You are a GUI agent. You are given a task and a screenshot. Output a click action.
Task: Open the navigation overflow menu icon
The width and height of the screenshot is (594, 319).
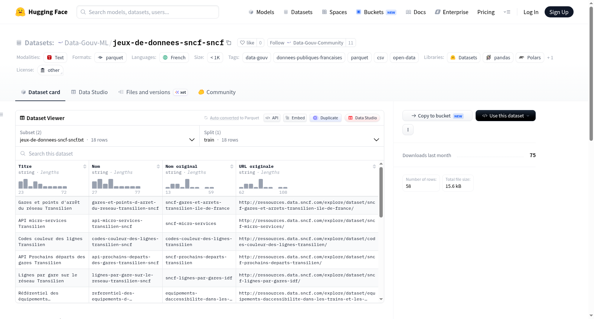coord(507,12)
